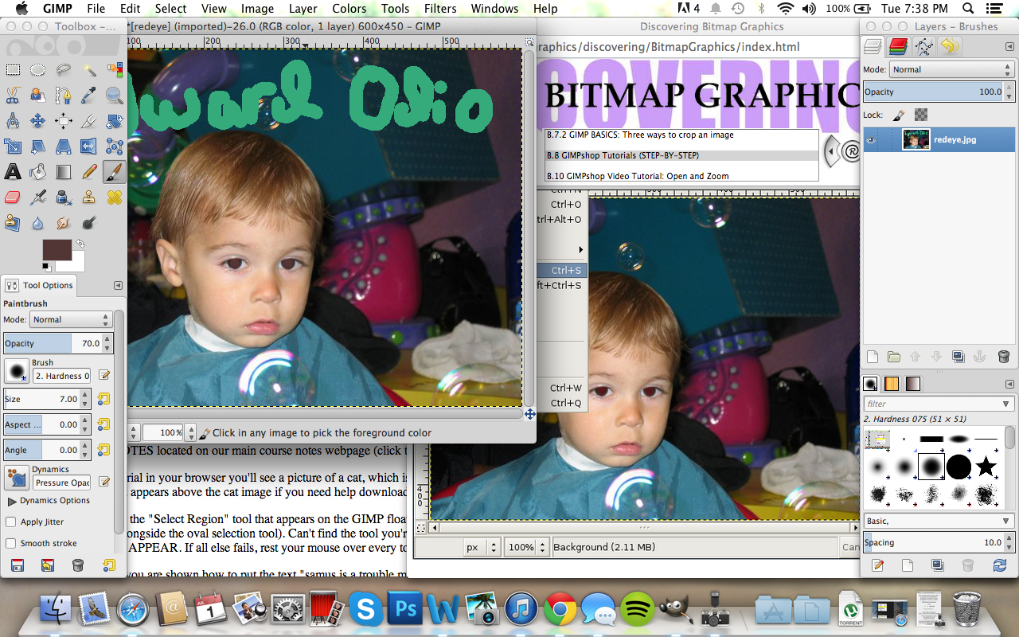Viewport: 1019px width, 637px height.
Task: Open the Basic brush tag dropdown
Action: click(939, 521)
